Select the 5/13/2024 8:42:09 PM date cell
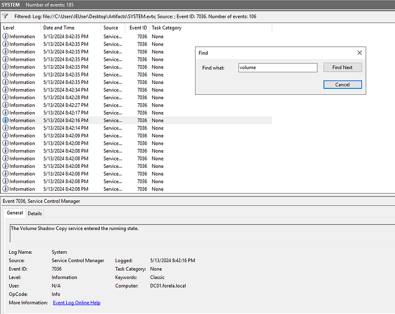Screen dimensions: 395x314 (x=66, y=136)
